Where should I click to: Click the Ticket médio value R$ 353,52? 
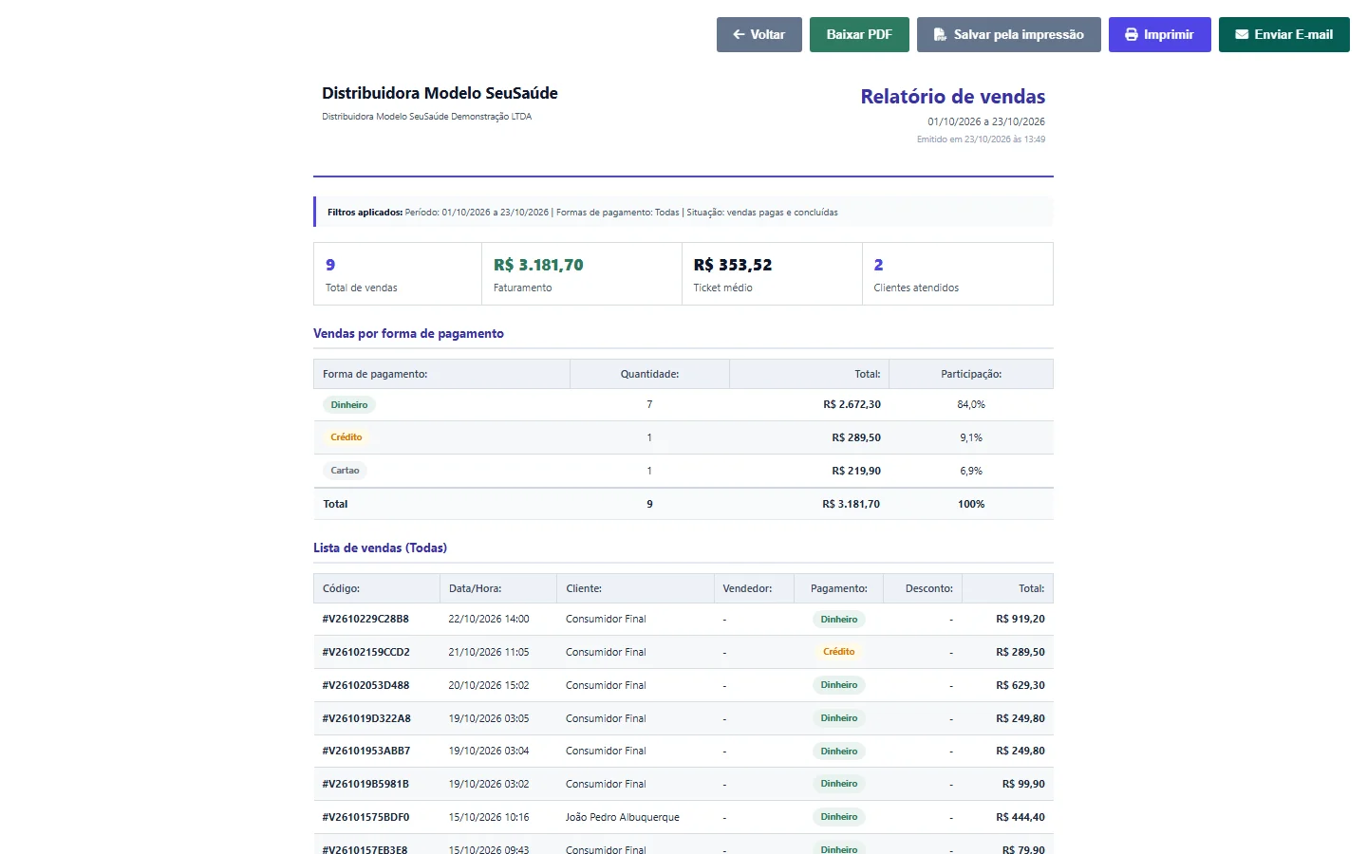pos(733,265)
